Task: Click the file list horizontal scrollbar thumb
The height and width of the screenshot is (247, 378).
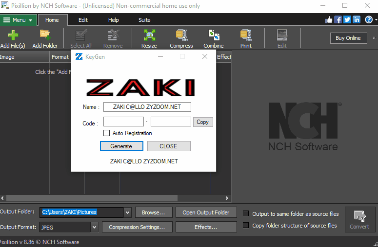Action: (x=92, y=198)
